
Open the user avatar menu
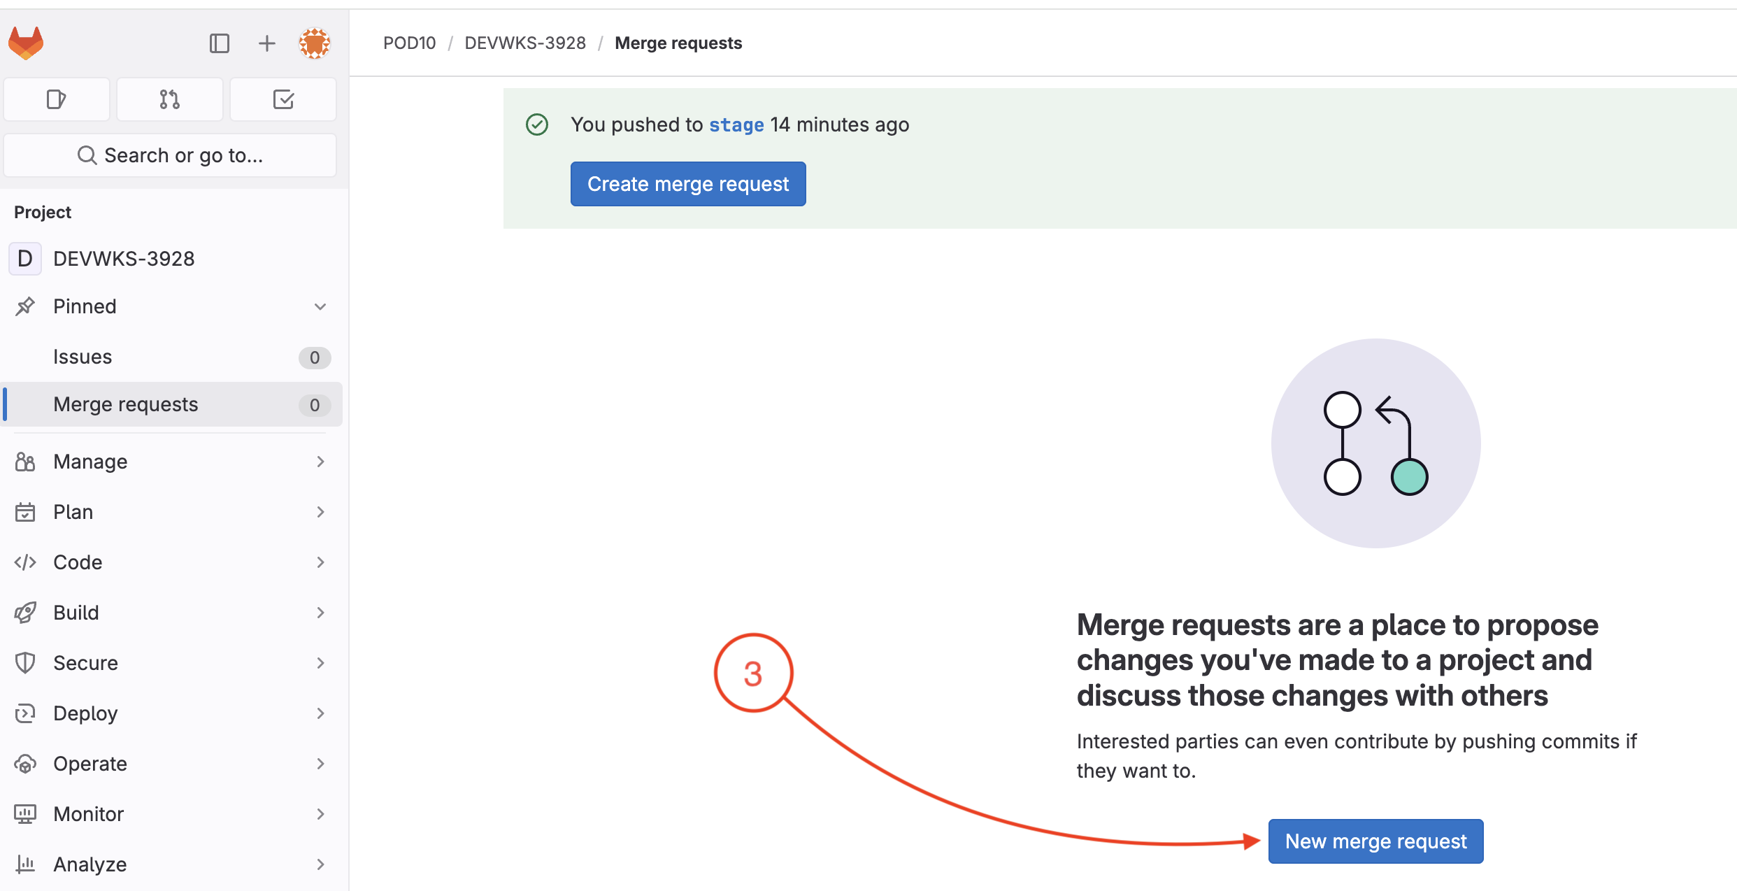tap(314, 43)
